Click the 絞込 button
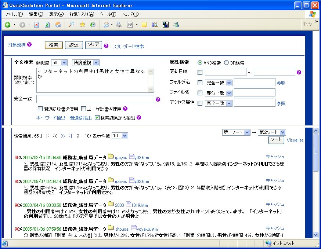The height and width of the screenshot is (249, 321). (74, 45)
